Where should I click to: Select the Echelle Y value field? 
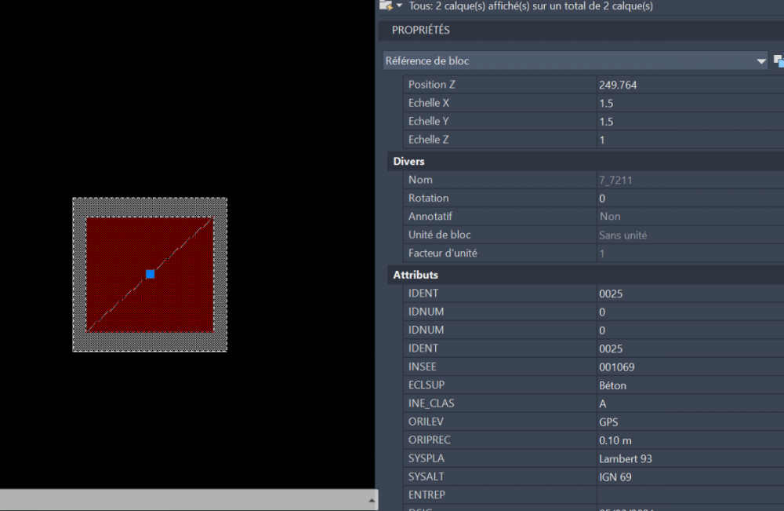pyautogui.click(x=690, y=122)
